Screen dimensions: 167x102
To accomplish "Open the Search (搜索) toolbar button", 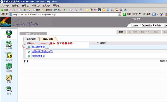I will [36, 10].
